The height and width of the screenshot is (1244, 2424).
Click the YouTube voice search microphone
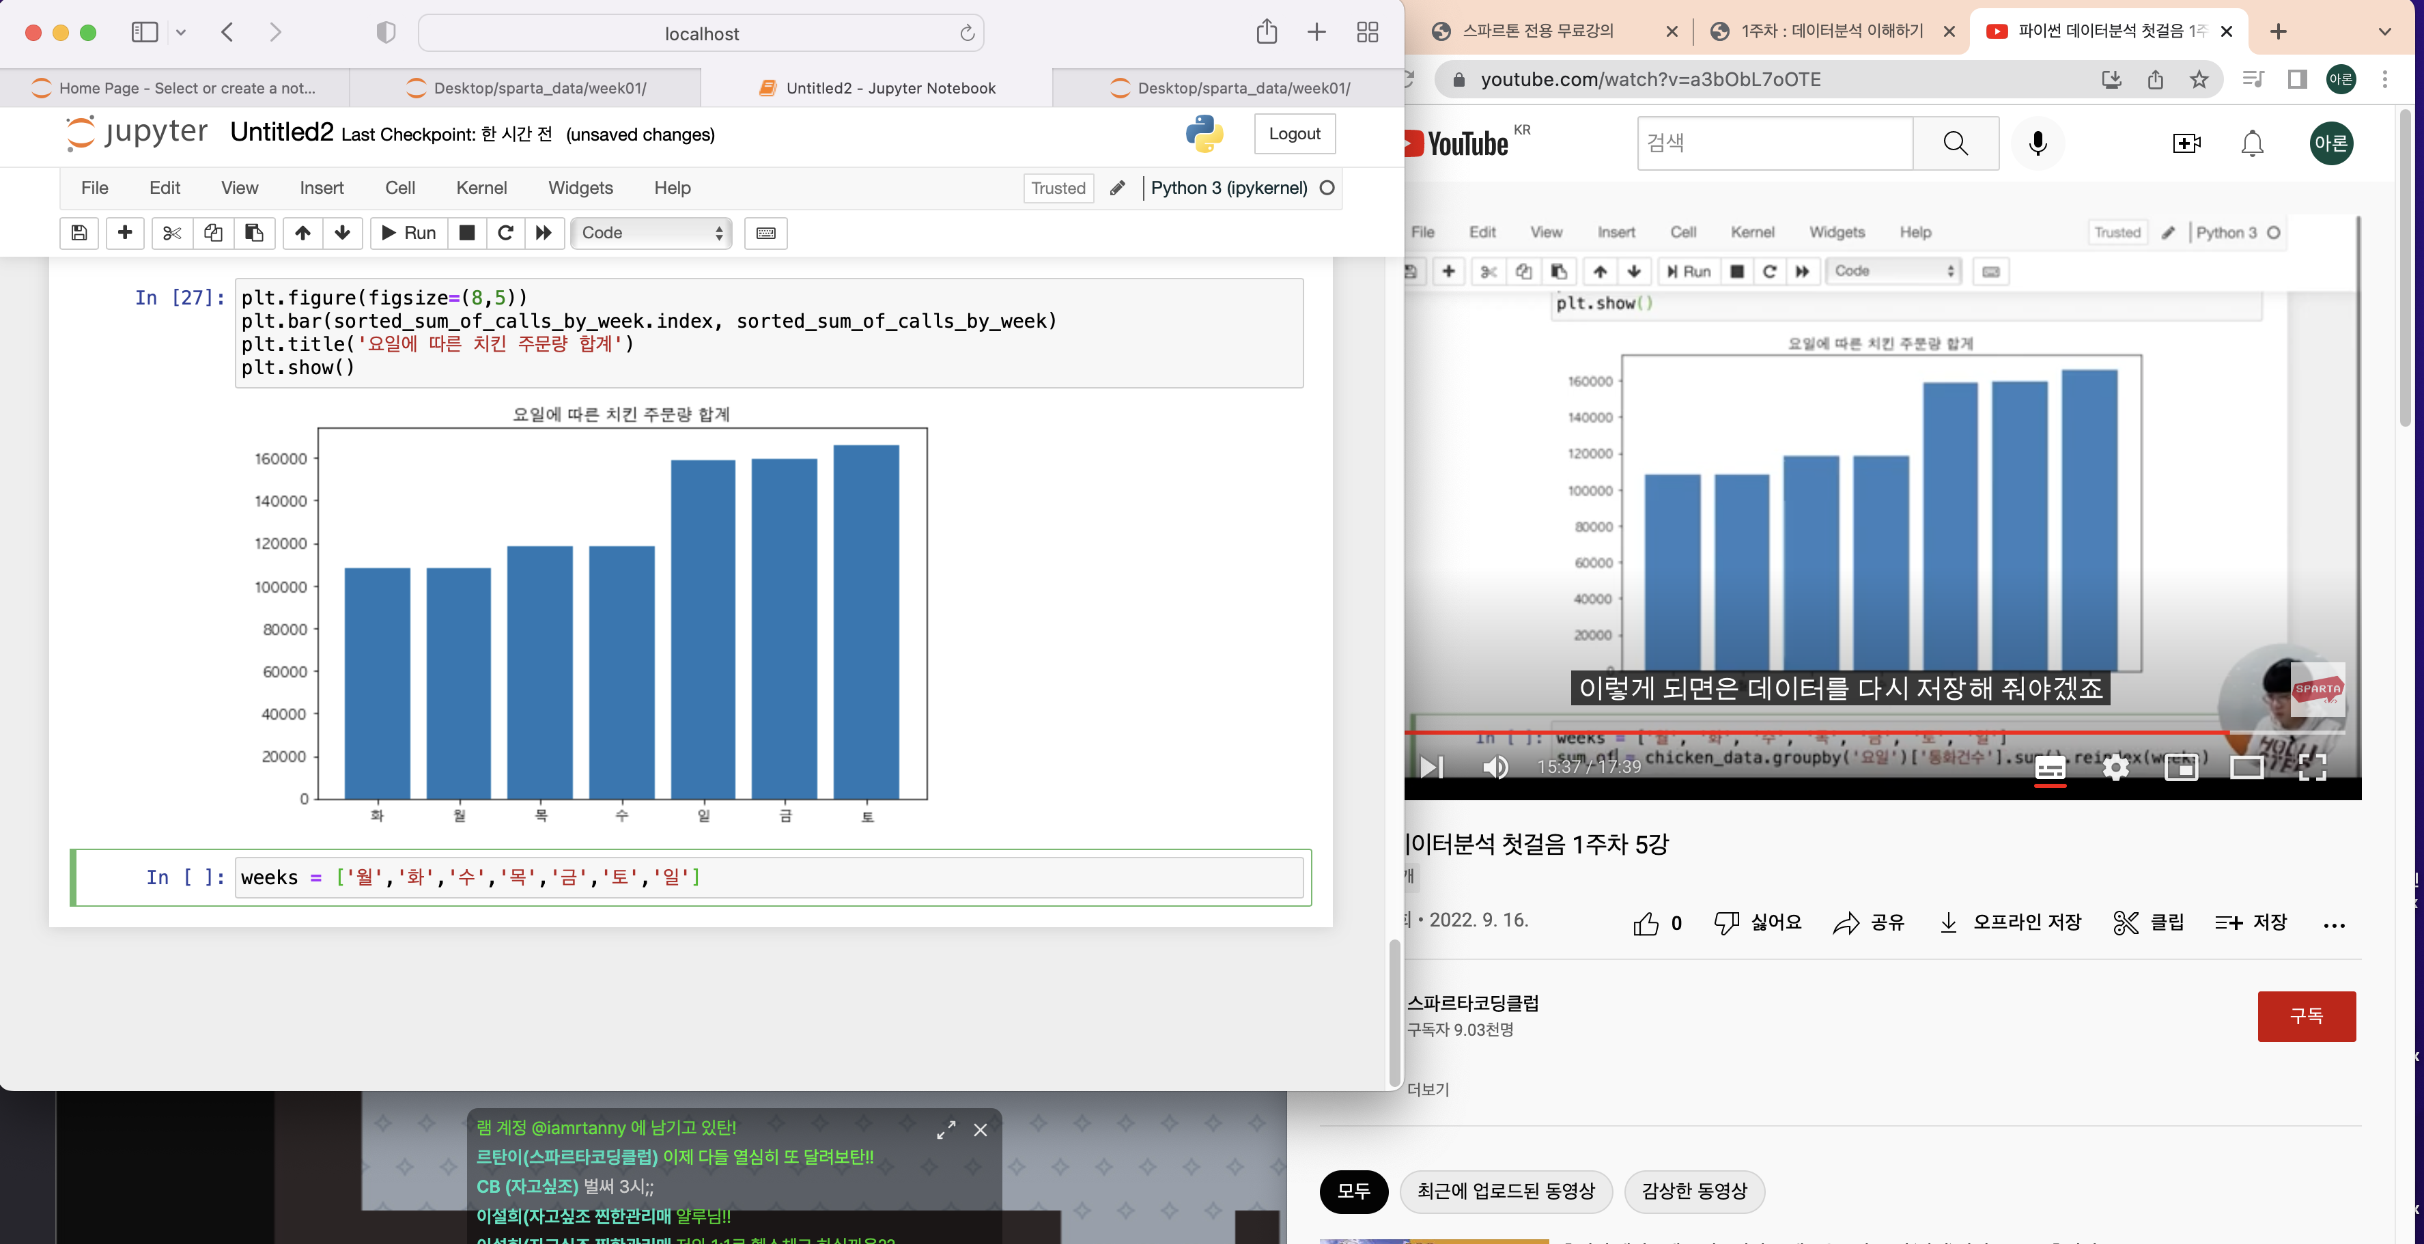coord(2038,143)
